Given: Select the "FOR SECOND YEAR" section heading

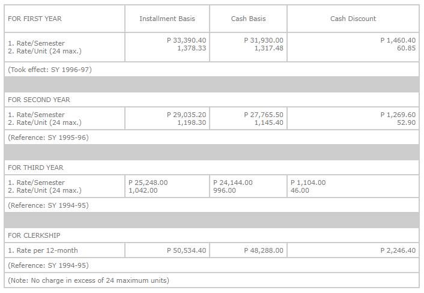Looking at the screenshot, I should (39, 100).
